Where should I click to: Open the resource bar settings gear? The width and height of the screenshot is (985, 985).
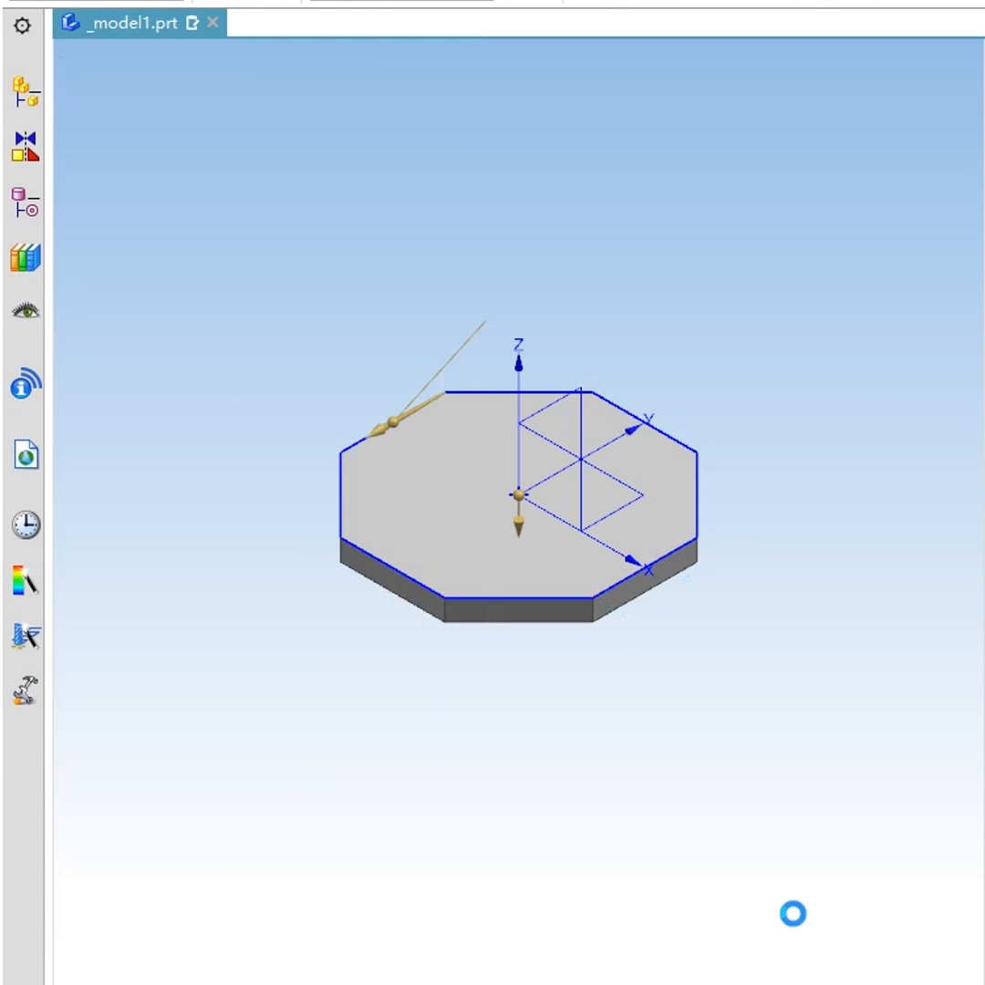click(x=22, y=26)
